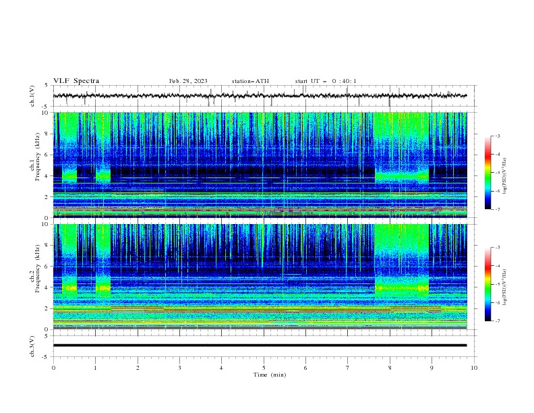Click the "ch.1(V)" waveform axis label

[x=32, y=96]
